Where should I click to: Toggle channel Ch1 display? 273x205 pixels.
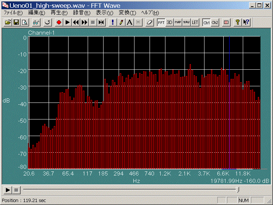tap(206, 22)
